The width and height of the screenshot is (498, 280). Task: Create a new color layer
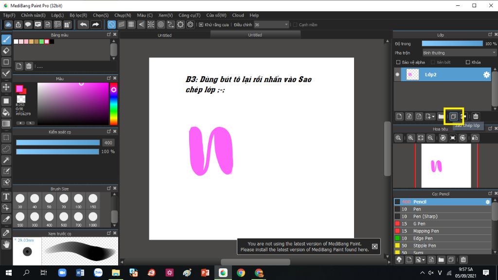[x=399, y=117]
